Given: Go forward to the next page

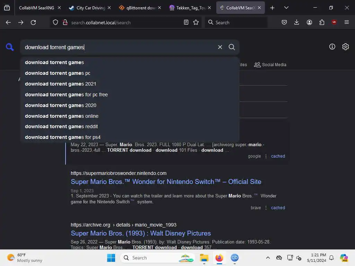Looking at the screenshot, I should coord(21,23).
